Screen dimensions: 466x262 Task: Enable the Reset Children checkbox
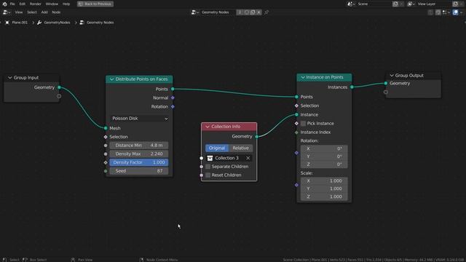208,175
